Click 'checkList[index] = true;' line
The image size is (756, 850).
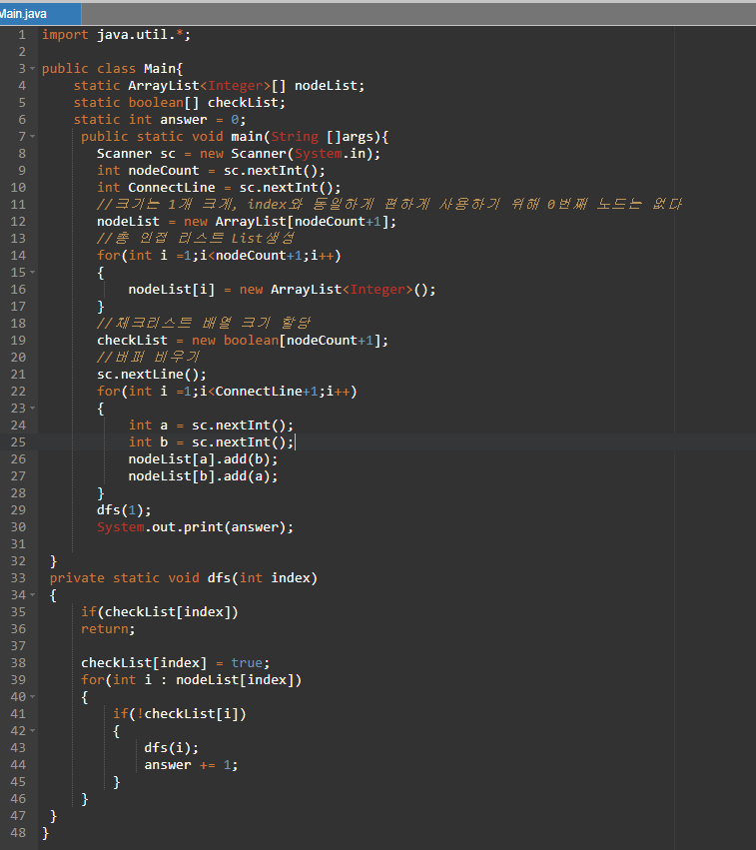tap(175, 663)
